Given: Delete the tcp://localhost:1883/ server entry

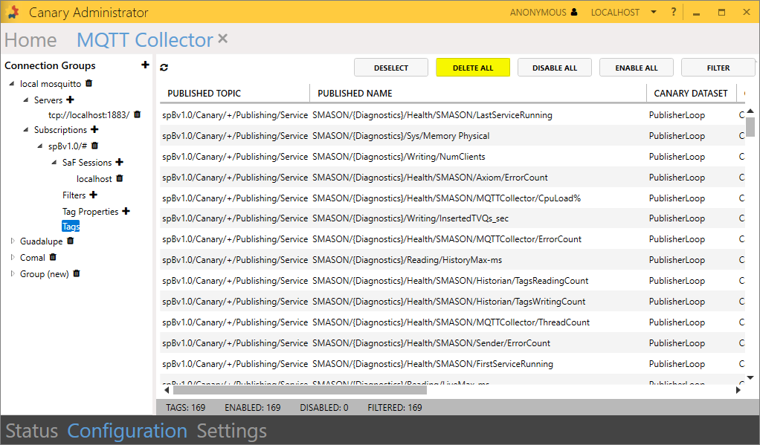Looking at the screenshot, I should (x=137, y=114).
